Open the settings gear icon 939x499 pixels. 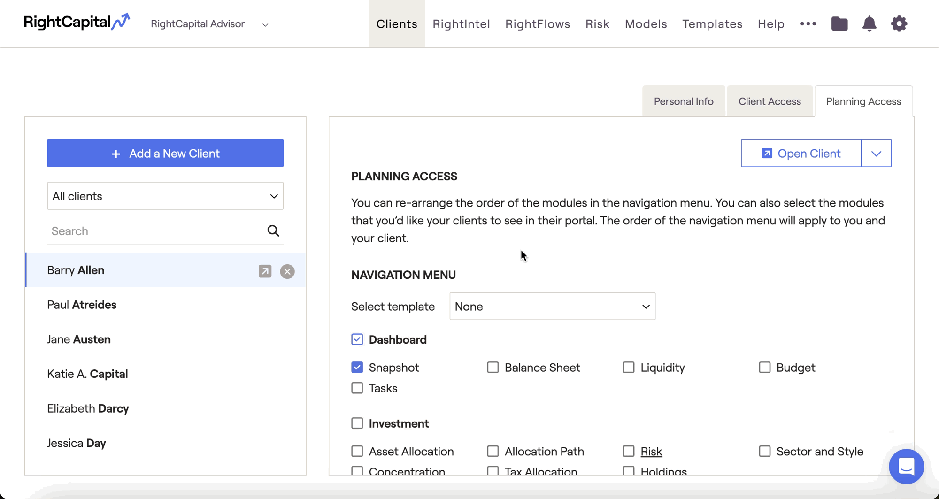tap(899, 23)
